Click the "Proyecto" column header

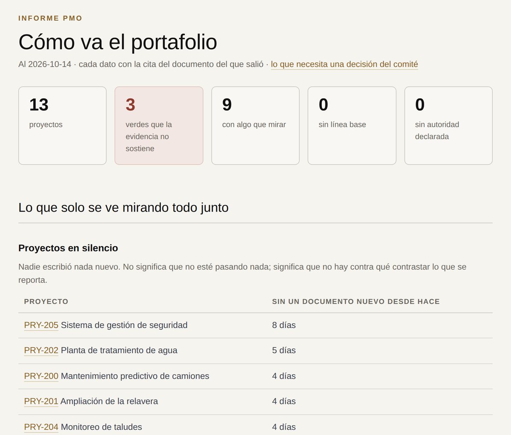coord(46,301)
